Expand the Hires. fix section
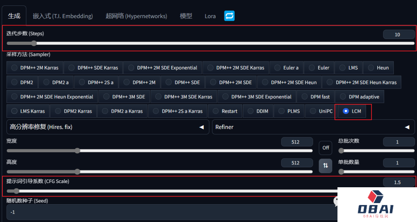The width and height of the screenshot is (417, 222). click(107, 127)
